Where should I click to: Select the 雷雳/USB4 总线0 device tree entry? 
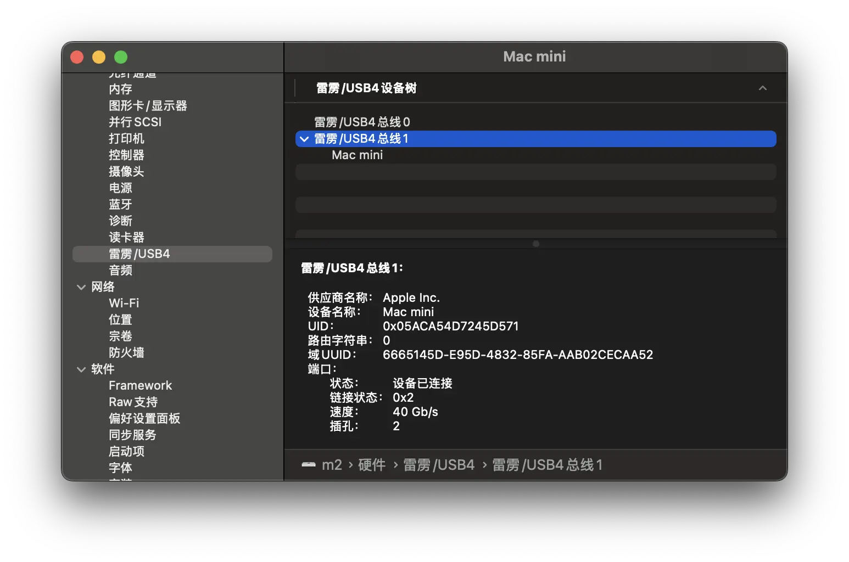[x=361, y=122]
